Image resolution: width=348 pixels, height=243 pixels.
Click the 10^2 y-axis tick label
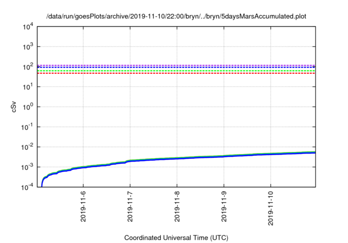(28, 67)
